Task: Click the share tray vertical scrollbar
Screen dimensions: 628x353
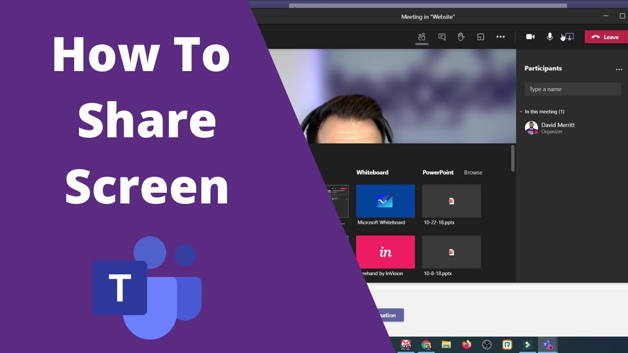Action: point(513,158)
